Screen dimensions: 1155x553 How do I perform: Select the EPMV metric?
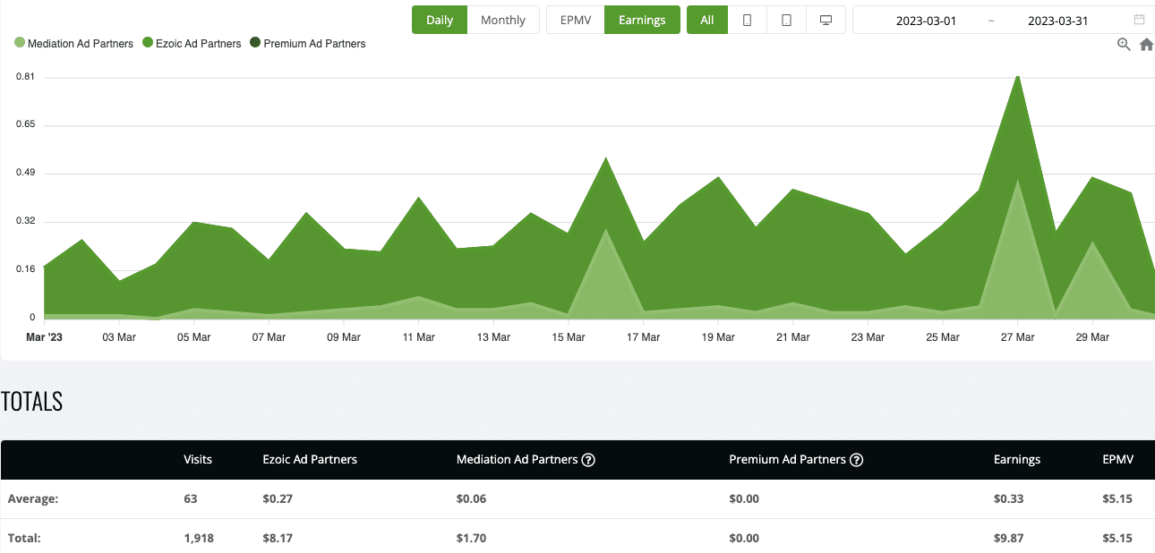coord(576,20)
